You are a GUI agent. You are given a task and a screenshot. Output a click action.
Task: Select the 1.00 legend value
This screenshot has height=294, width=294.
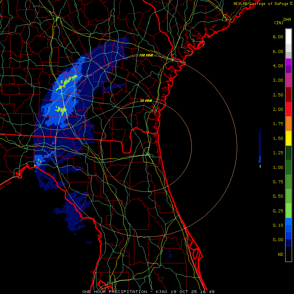(x=278, y=168)
